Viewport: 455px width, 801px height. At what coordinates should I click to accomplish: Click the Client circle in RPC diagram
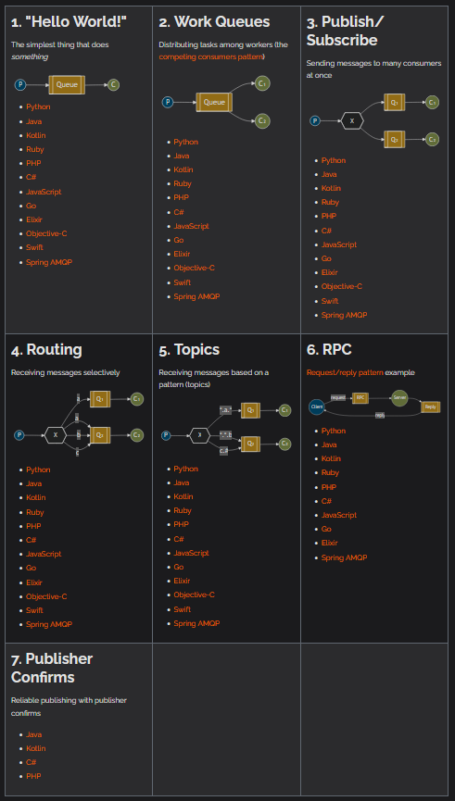pos(316,407)
